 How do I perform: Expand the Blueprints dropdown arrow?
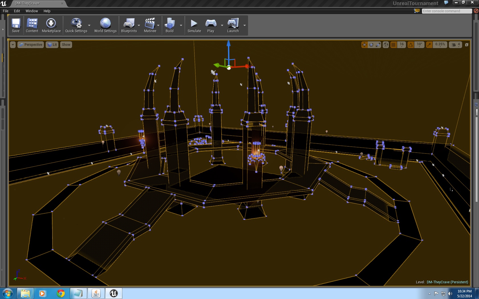coord(139,25)
